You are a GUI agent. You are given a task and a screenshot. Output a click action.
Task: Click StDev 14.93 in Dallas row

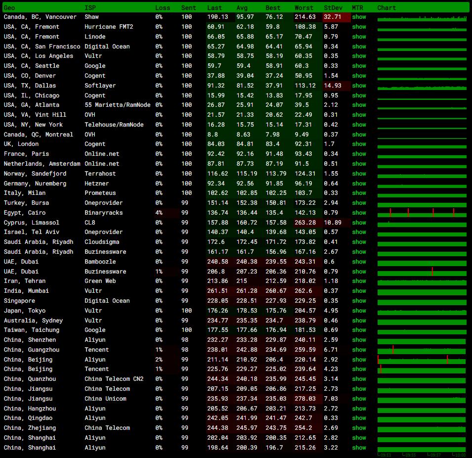pos(332,86)
